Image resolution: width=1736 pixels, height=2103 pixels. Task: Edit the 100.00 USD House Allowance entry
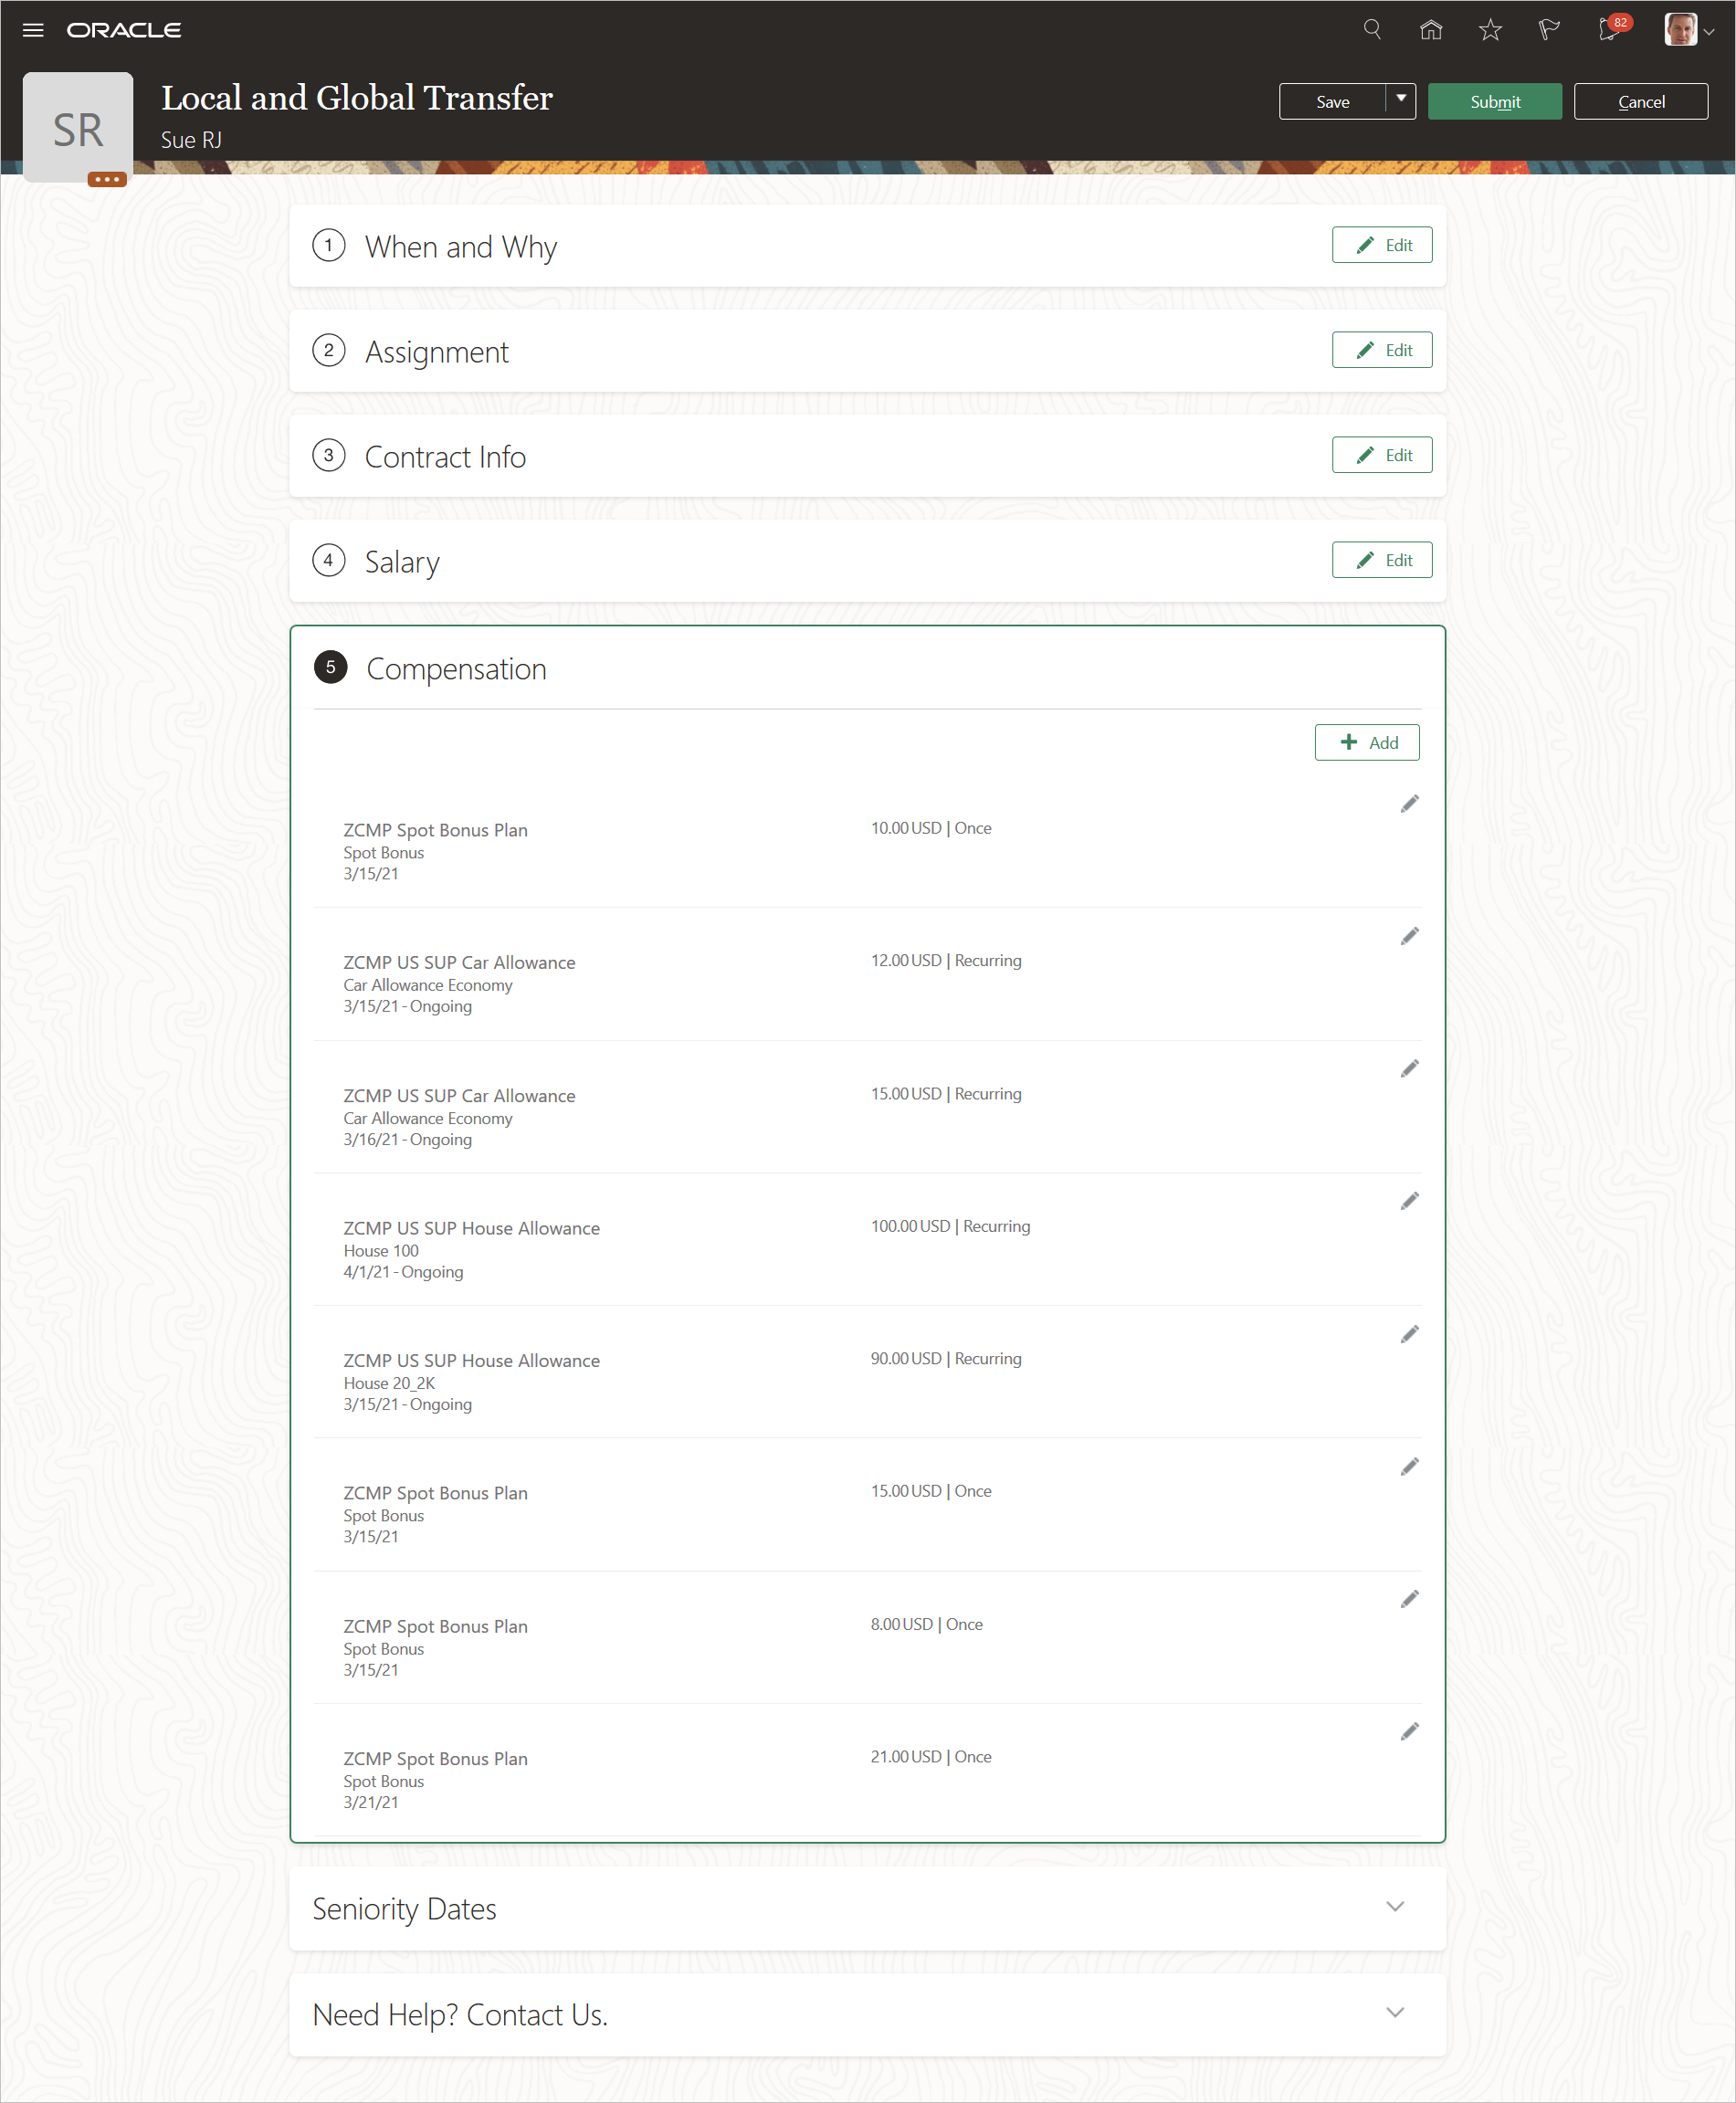tap(1409, 1201)
